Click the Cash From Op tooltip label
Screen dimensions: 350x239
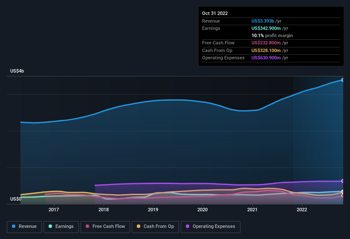[x=217, y=50]
